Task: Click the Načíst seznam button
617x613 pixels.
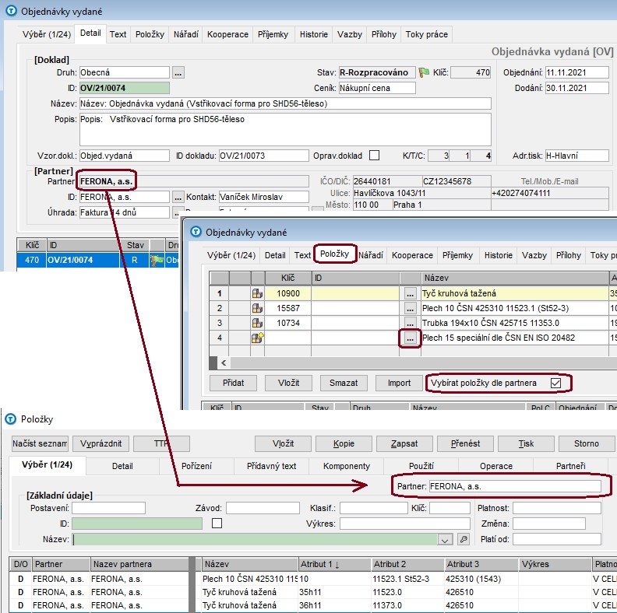Action: pos(41,443)
